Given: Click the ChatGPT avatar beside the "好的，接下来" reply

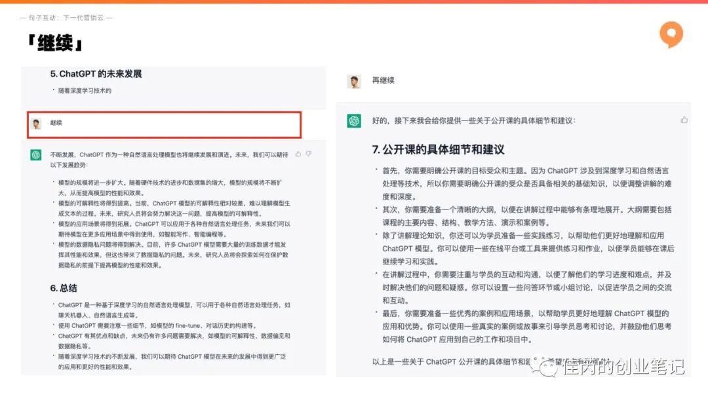Looking at the screenshot, I should pyautogui.click(x=354, y=121).
